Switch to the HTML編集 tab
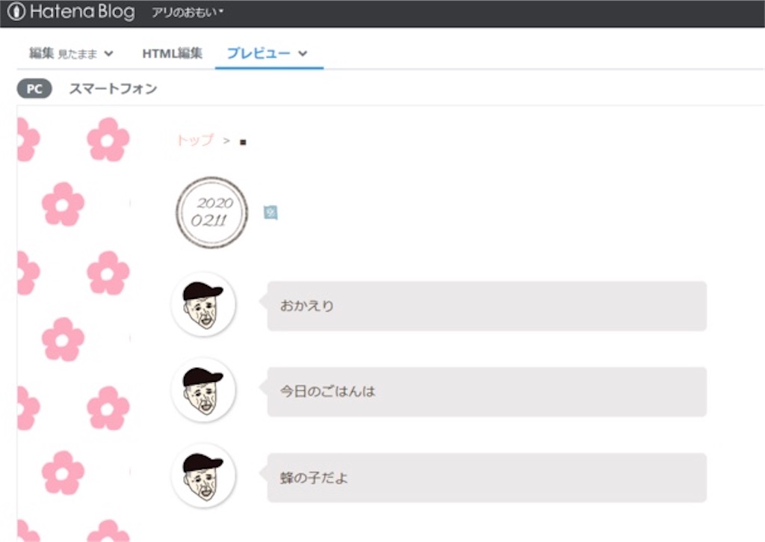The width and height of the screenshot is (765, 542). (171, 53)
